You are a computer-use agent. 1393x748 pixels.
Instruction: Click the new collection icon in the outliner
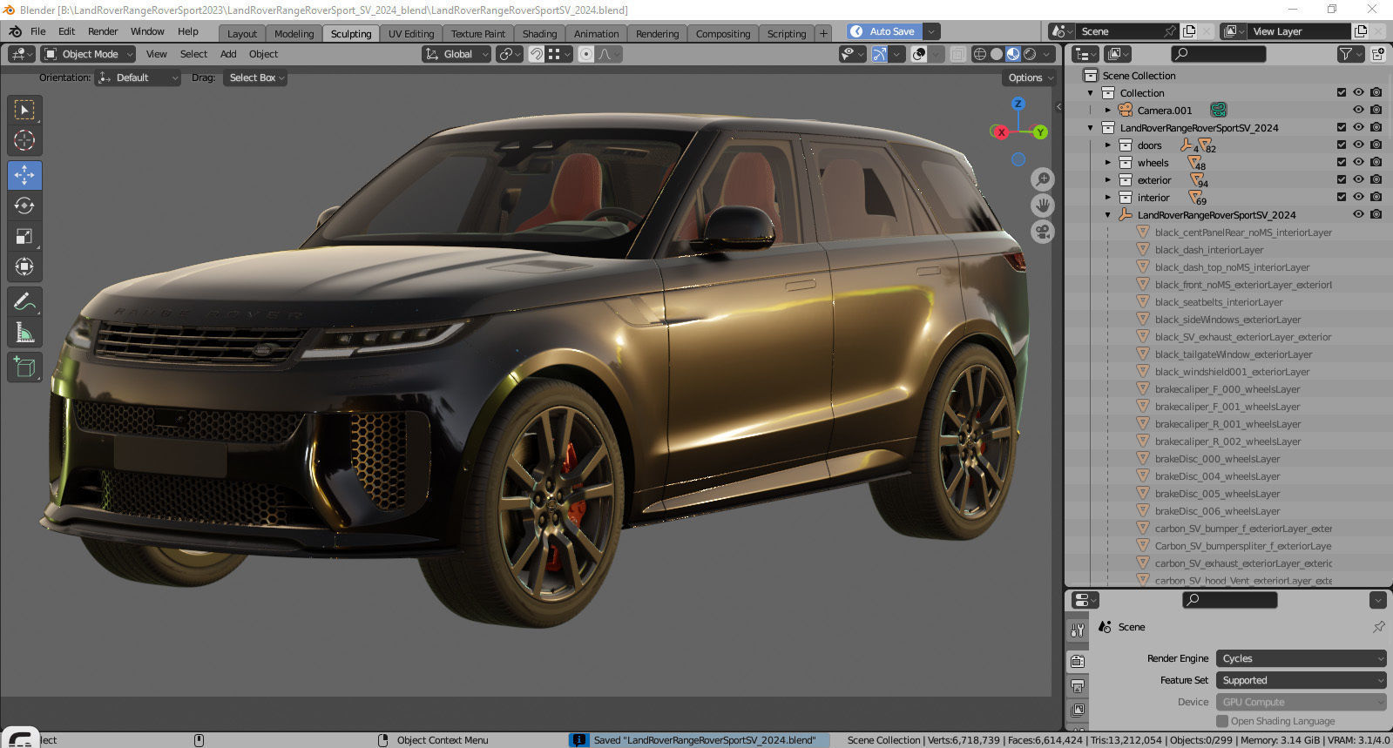tap(1378, 54)
